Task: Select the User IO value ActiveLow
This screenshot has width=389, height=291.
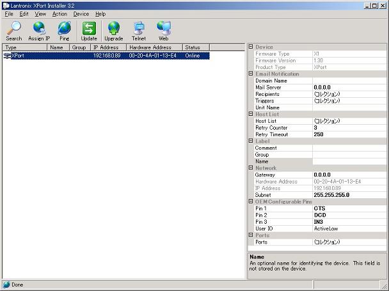Action: (349, 228)
